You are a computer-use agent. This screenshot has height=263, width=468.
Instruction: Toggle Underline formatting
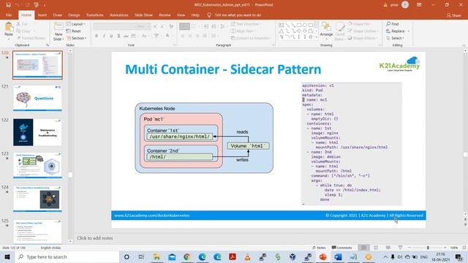coord(111,36)
